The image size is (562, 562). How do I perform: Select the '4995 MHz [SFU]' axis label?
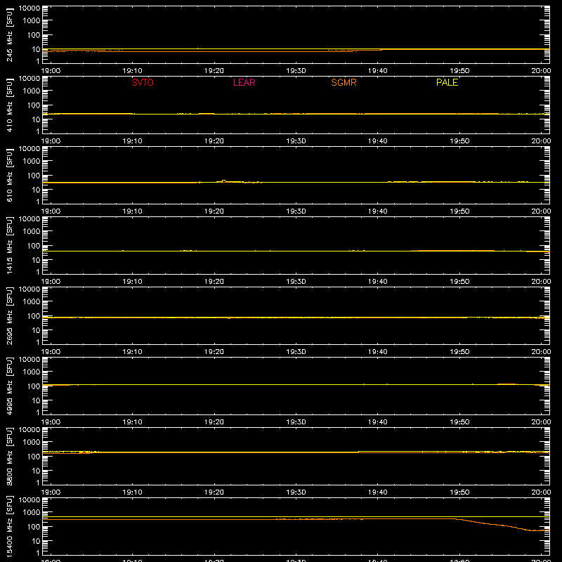click(x=9, y=386)
